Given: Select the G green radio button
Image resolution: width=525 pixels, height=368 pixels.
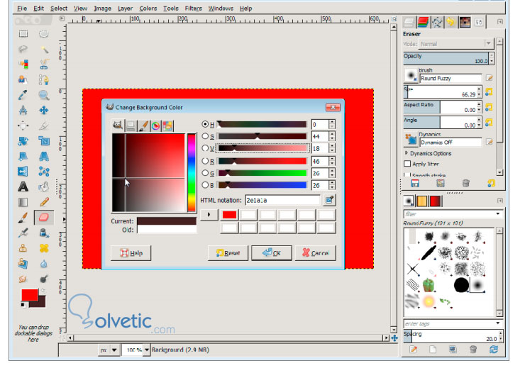Looking at the screenshot, I should click(205, 173).
